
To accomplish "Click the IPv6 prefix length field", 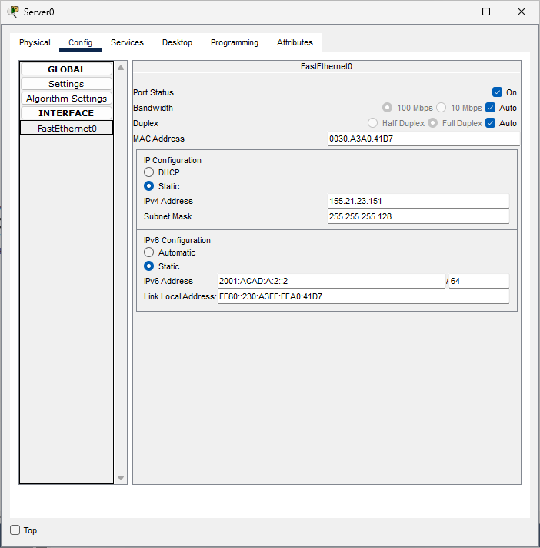I will click(x=479, y=281).
